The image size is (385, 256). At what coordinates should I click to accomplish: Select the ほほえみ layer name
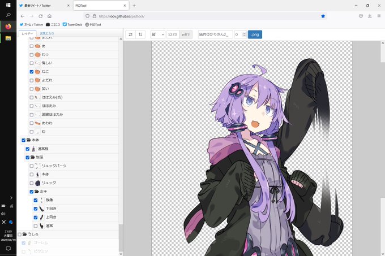49,106
